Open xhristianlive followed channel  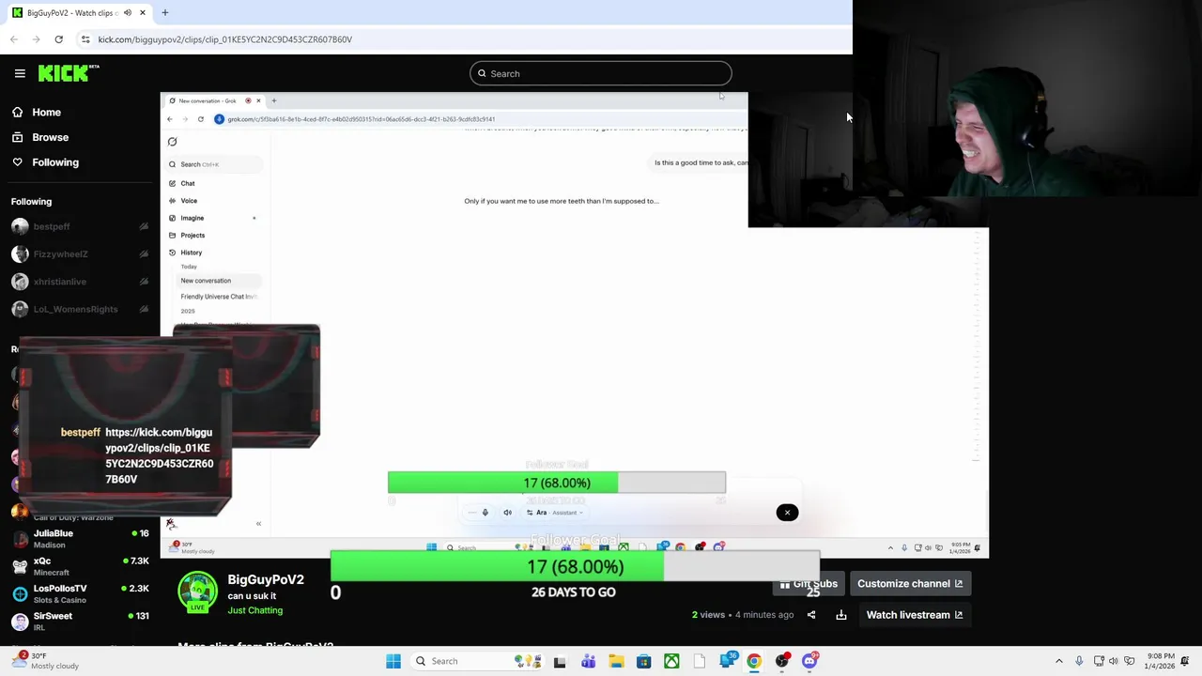tap(79, 282)
